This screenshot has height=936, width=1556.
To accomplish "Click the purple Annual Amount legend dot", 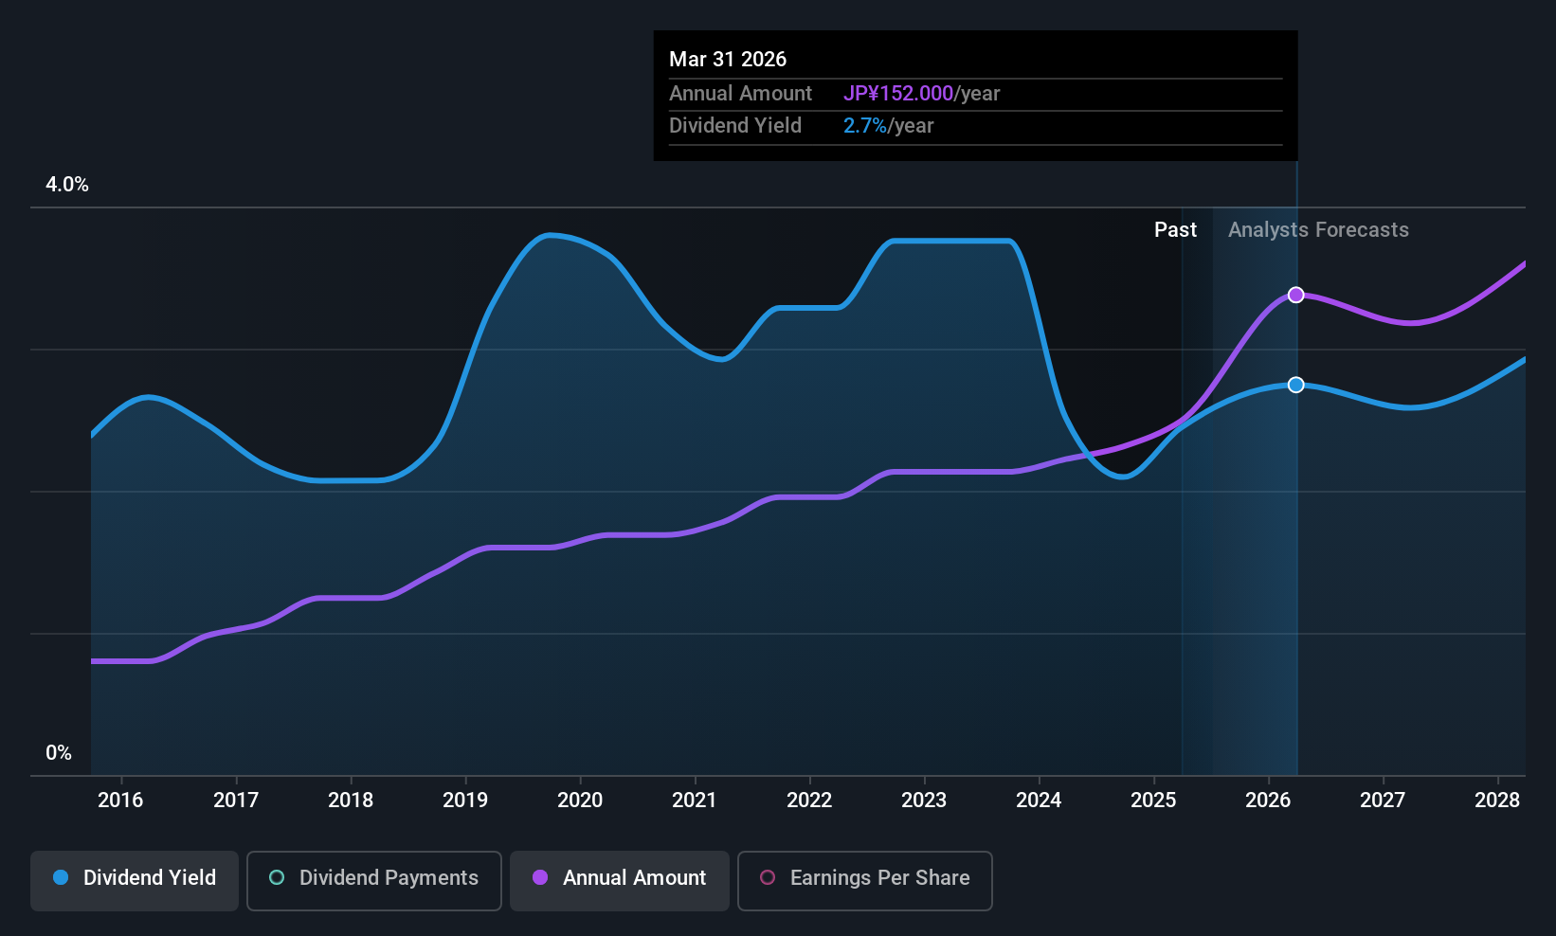I will point(540,877).
